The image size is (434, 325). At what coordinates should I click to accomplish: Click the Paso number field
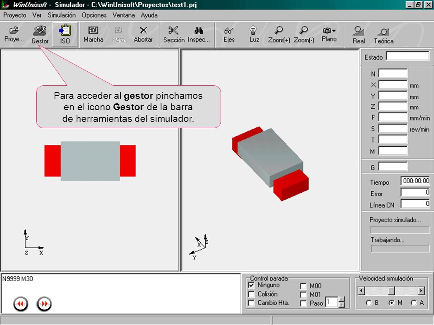pos(331,302)
